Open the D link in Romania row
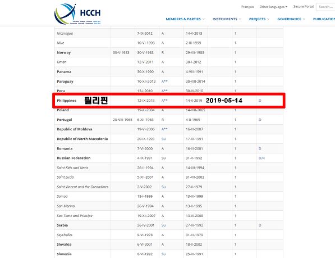 260,148
